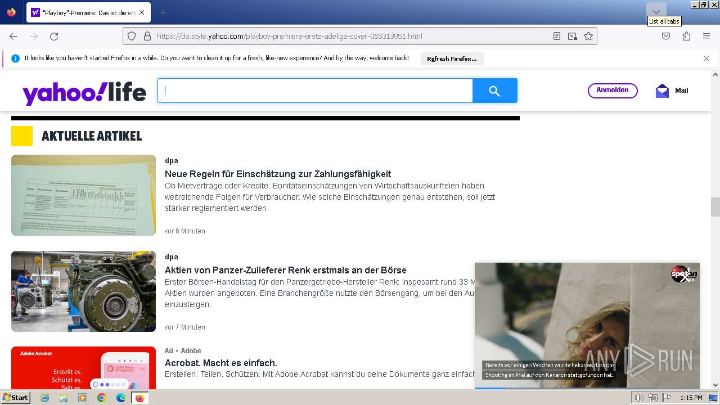Bookmark this page with the star icon
Image resolution: width=720 pixels, height=405 pixels.
tap(588, 36)
